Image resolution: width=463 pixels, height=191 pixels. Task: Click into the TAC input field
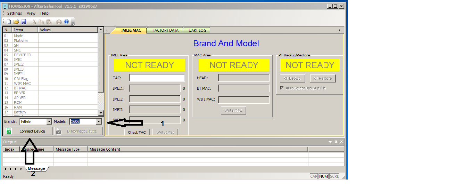pos(157,78)
